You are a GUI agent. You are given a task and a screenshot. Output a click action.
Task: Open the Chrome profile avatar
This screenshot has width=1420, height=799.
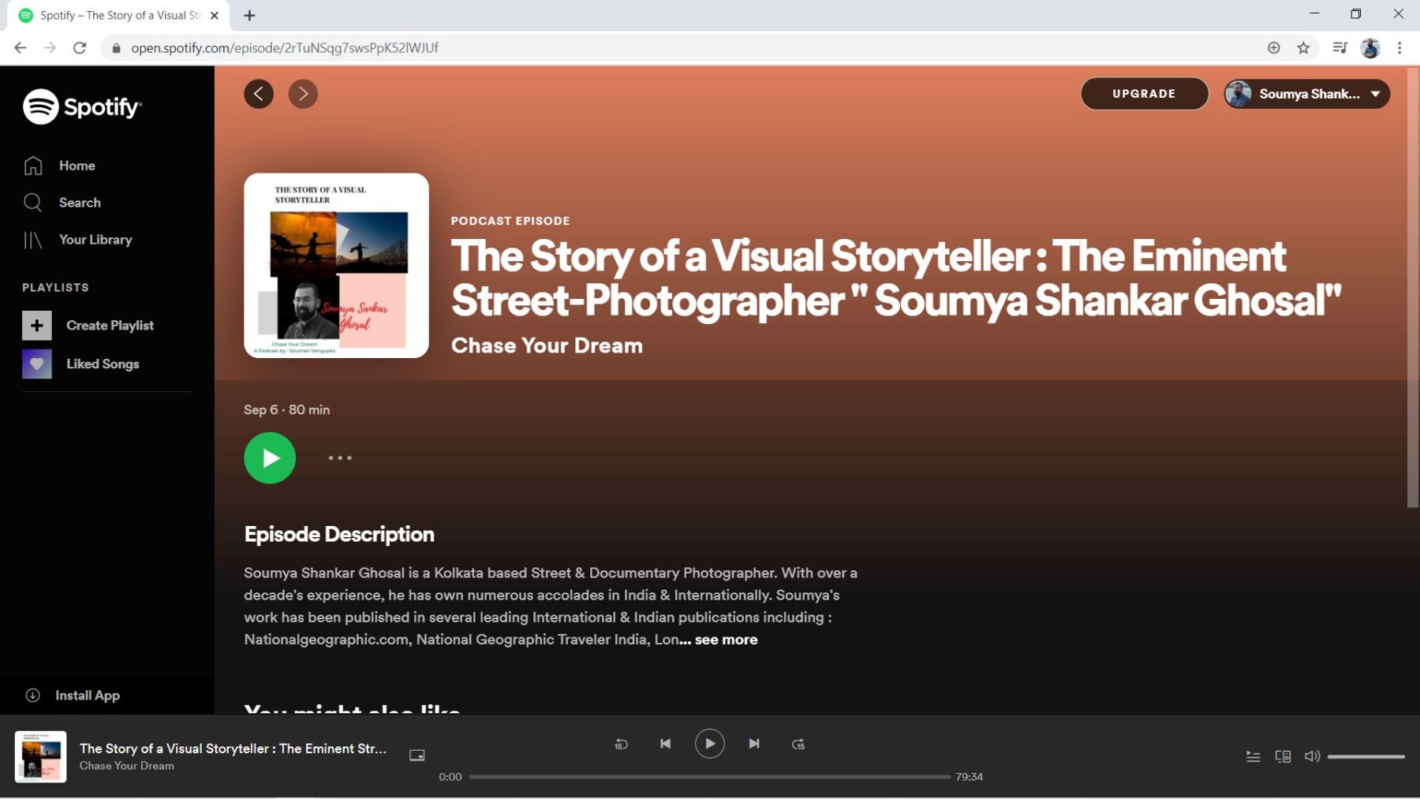coord(1370,48)
